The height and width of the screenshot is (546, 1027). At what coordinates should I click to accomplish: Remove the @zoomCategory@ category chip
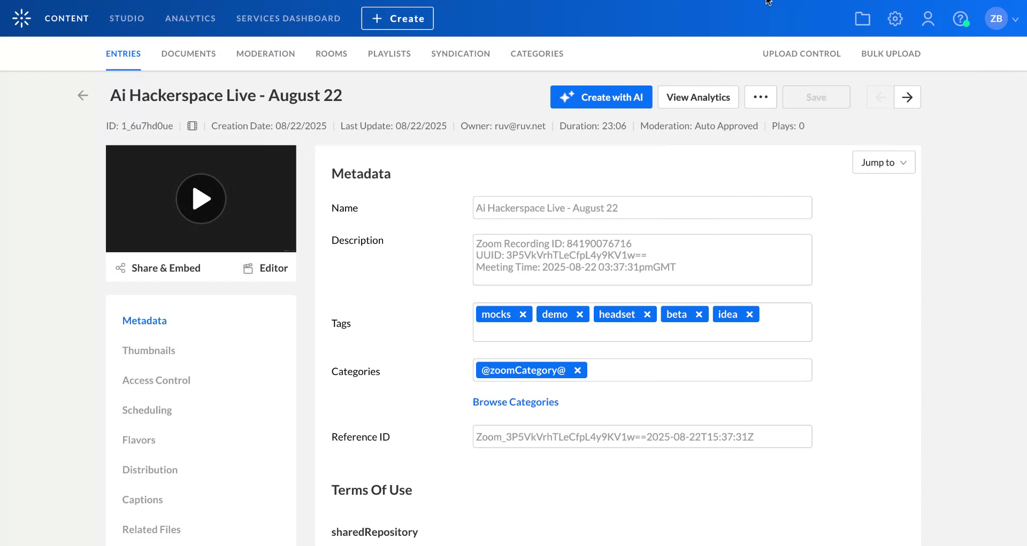(x=577, y=370)
